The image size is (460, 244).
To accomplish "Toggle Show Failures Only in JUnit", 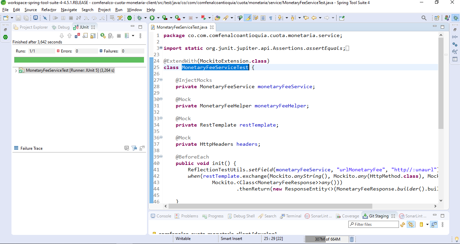I will point(77,35).
